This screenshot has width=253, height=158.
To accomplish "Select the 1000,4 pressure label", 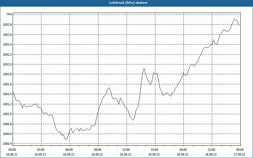I will [x=7, y=144].
